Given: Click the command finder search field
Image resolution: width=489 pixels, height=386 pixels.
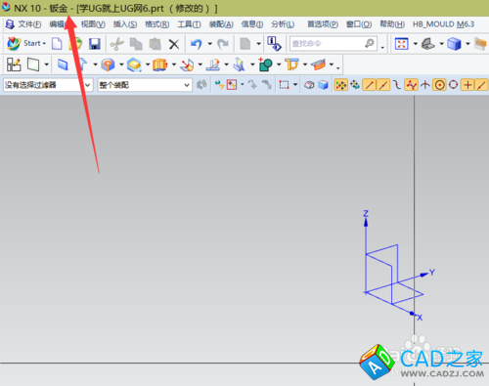Looking at the screenshot, I should [333, 43].
